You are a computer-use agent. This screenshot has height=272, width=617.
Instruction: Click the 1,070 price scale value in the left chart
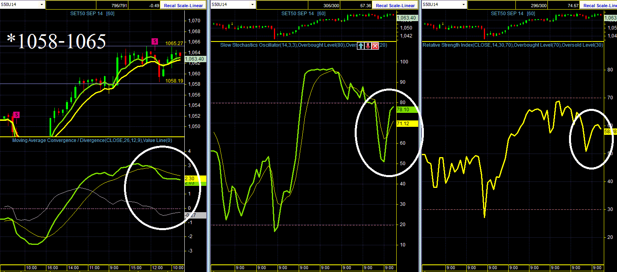tap(194, 21)
